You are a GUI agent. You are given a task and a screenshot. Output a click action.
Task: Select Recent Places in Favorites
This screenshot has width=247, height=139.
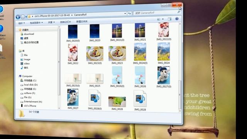(x=29, y=42)
